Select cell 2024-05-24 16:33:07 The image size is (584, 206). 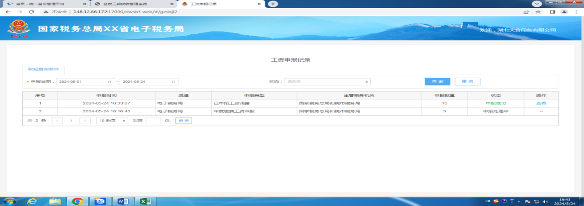pos(106,103)
